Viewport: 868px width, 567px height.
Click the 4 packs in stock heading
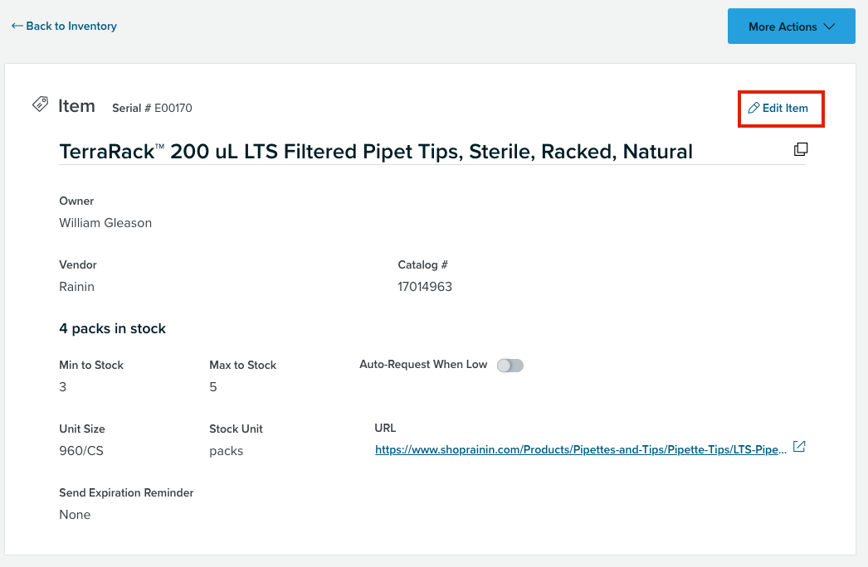click(x=112, y=328)
